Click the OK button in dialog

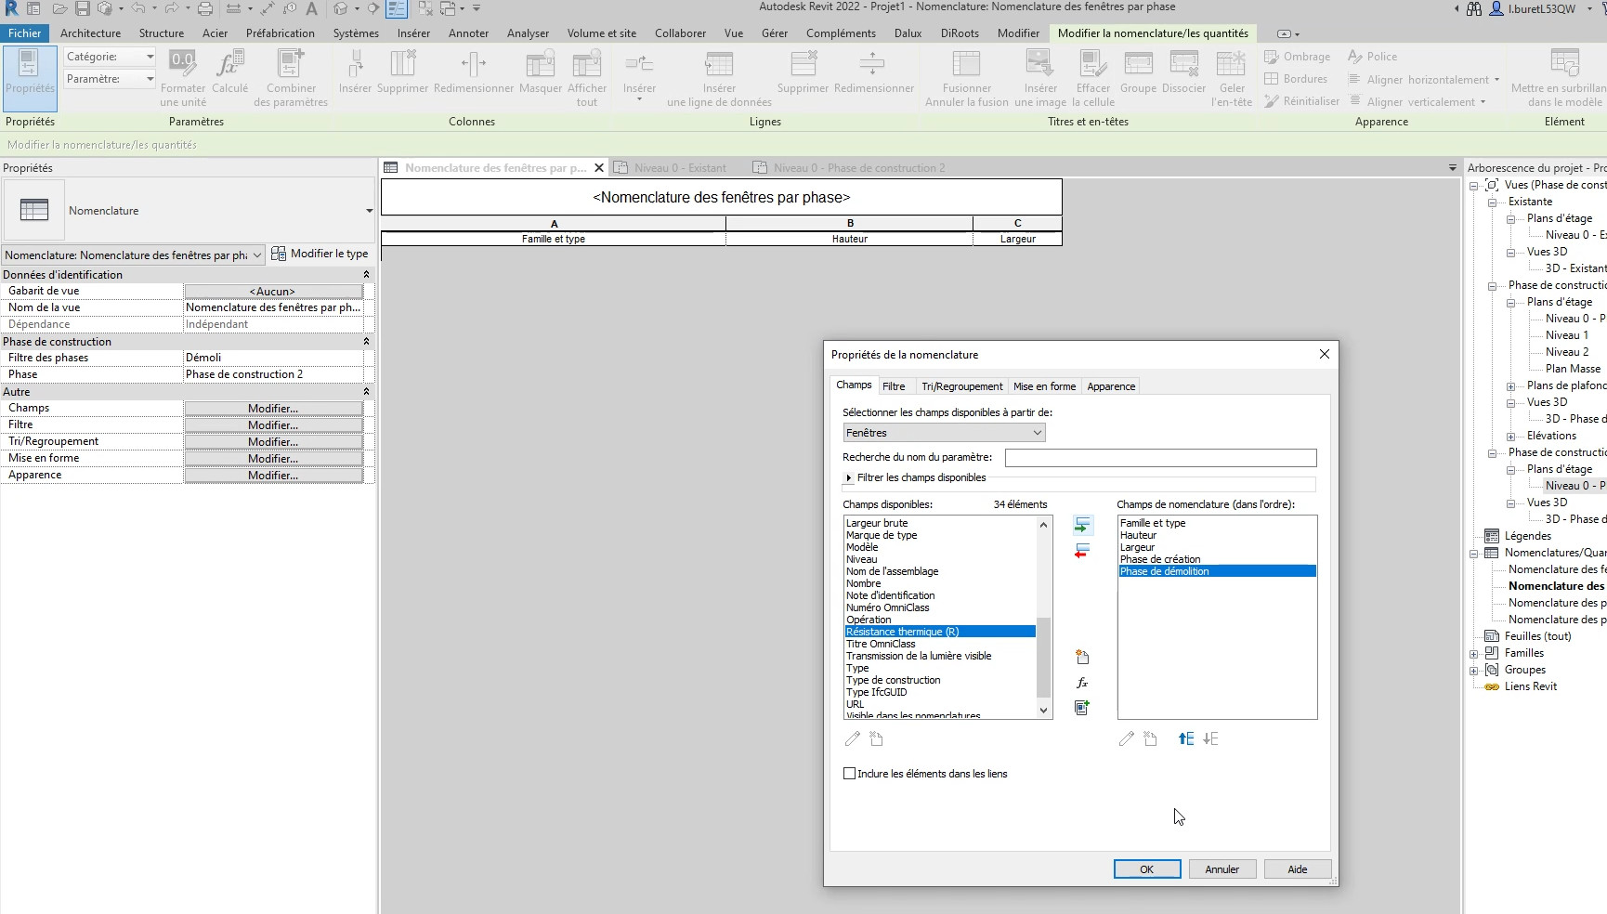tap(1147, 869)
